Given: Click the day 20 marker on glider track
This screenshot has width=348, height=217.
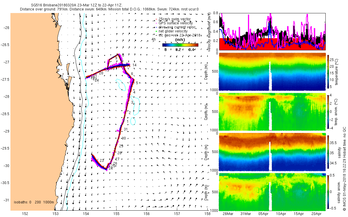Looking at the screenshot, I should [x=101, y=73].
